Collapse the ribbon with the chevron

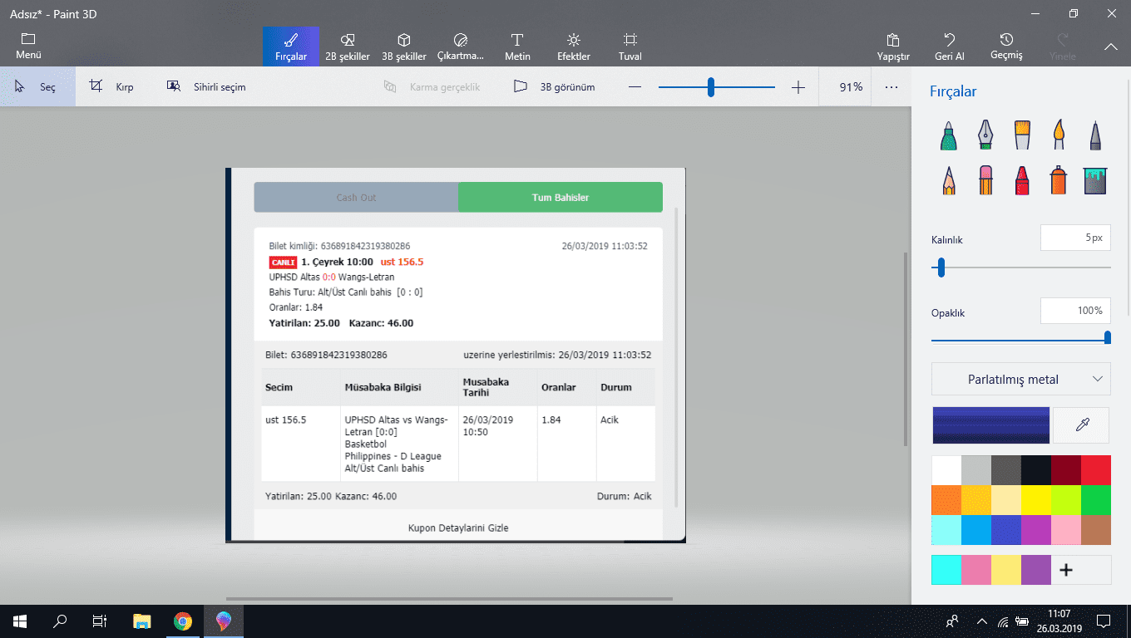click(1111, 47)
